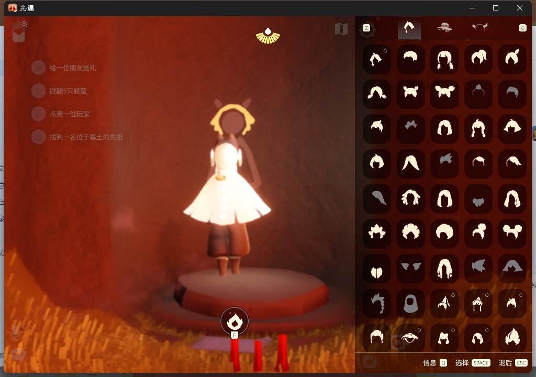Select the grey hooded head covering

click(410, 304)
